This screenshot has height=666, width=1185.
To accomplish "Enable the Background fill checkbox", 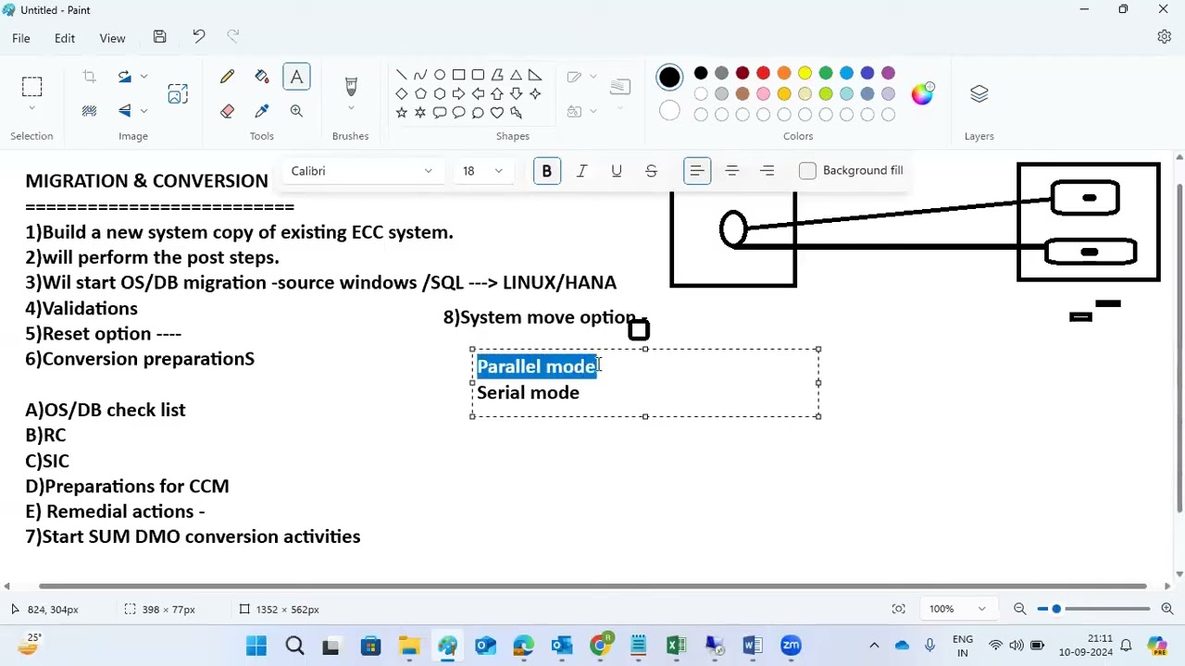I will tap(807, 170).
